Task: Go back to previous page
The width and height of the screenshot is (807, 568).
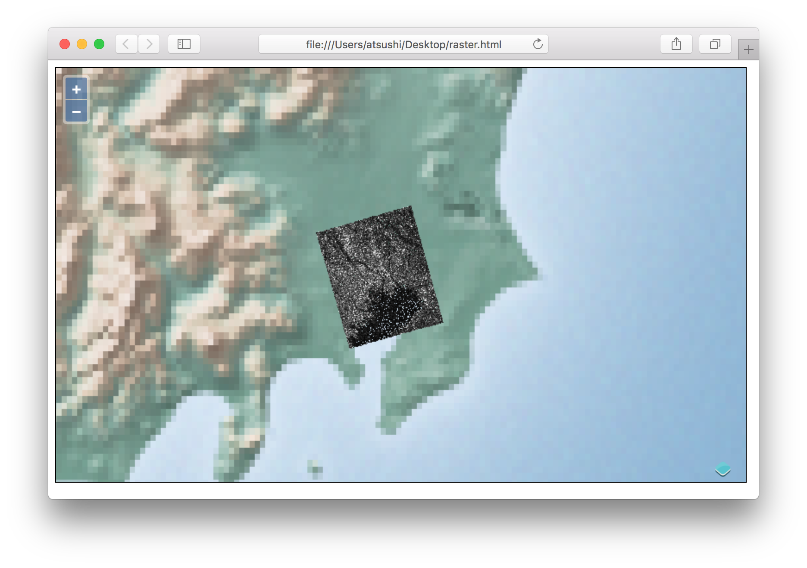Action: pos(126,44)
